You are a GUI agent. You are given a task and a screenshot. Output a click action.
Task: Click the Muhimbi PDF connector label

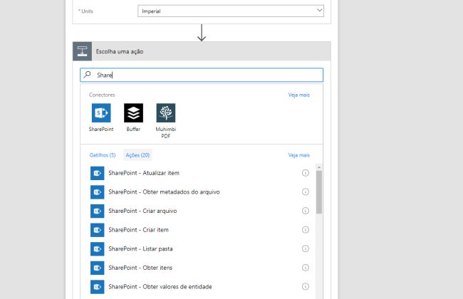(x=166, y=132)
